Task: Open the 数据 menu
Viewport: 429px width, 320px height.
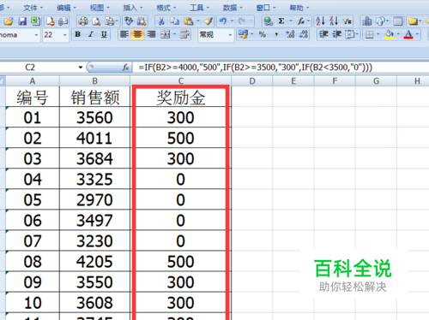Action: click(x=233, y=8)
